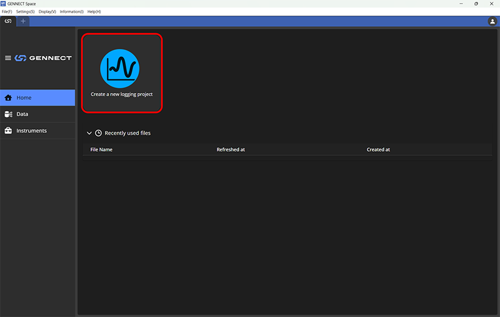The width and height of the screenshot is (500, 317).
Task: Open the Settings(S) menu
Action: click(25, 12)
